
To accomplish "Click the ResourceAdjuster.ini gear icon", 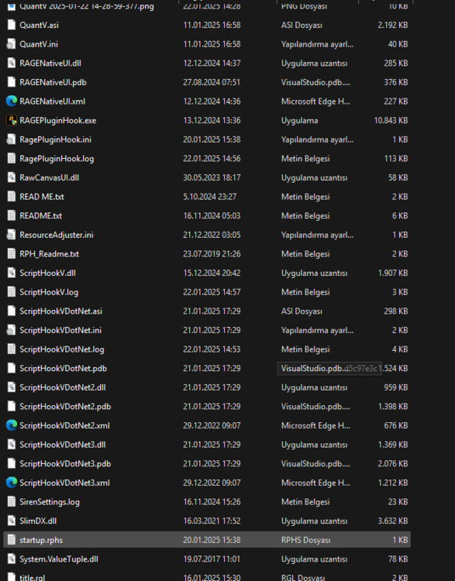I will click(x=12, y=235).
